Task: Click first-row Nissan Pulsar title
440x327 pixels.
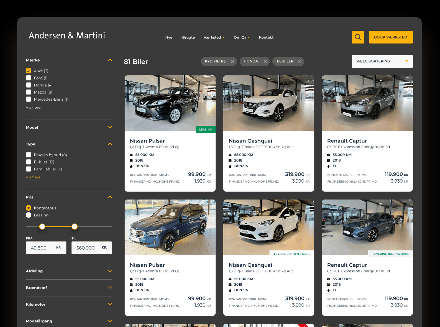Action: tap(147, 141)
